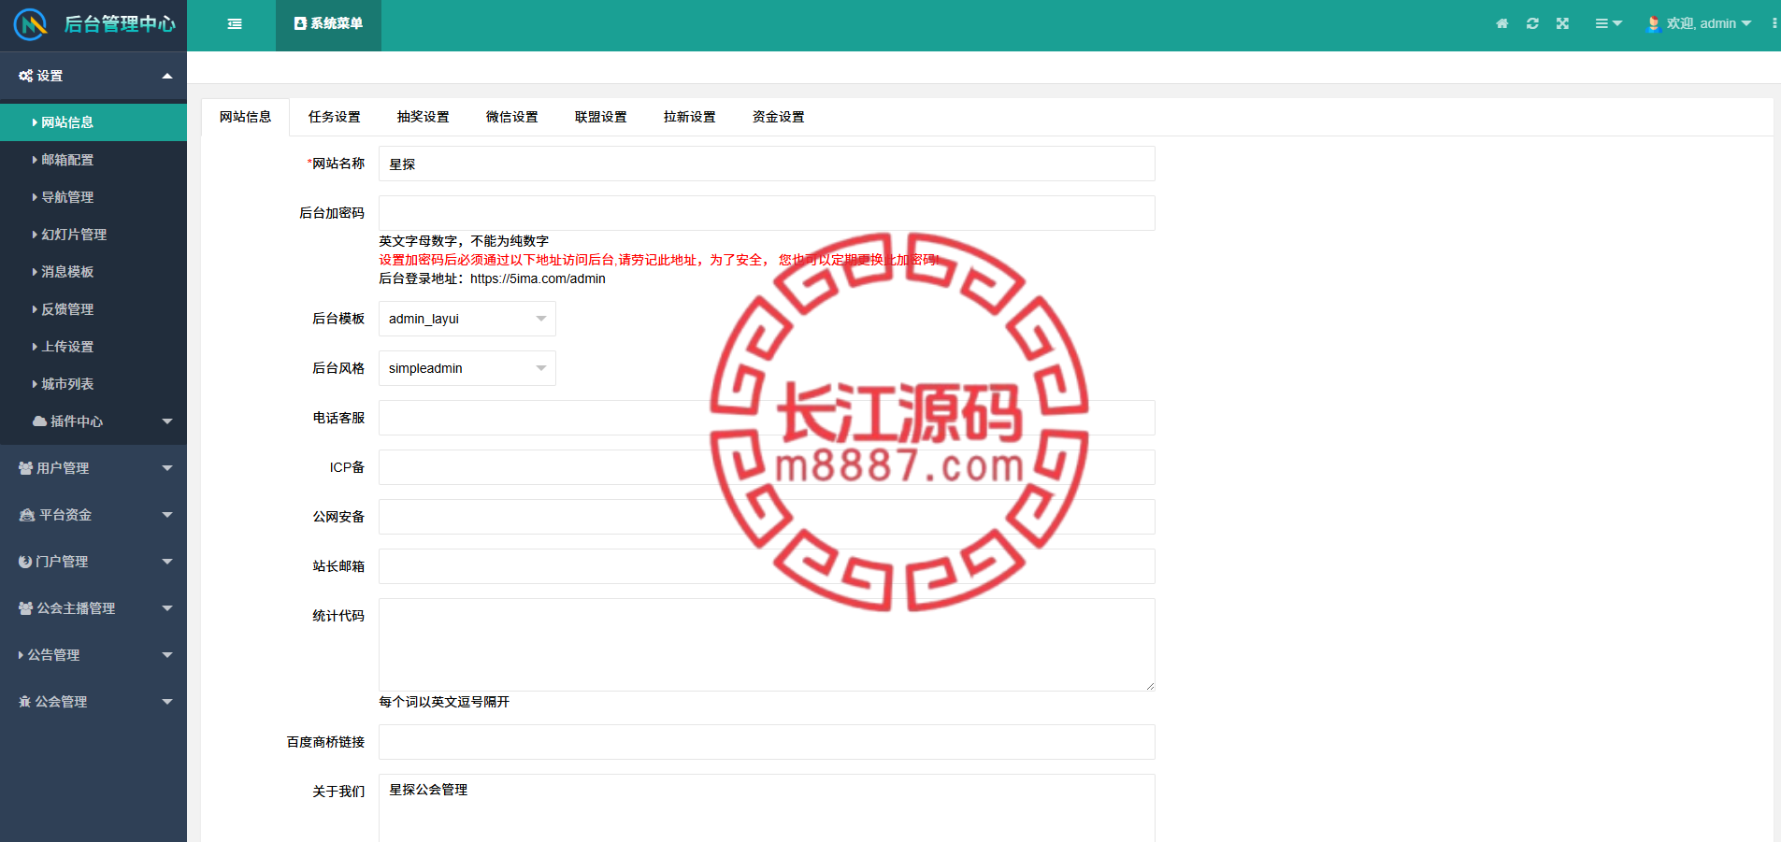Focus the 网站名称 input field
The height and width of the screenshot is (842, 1781).
click(x=767, y=164)
